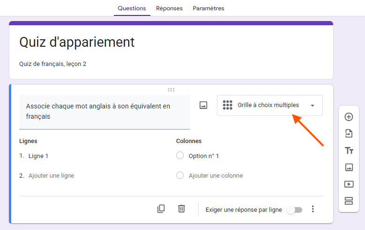Select the 'Option n° 1' radio button
The width and height of the screenshot is (365, 230).
180,156
